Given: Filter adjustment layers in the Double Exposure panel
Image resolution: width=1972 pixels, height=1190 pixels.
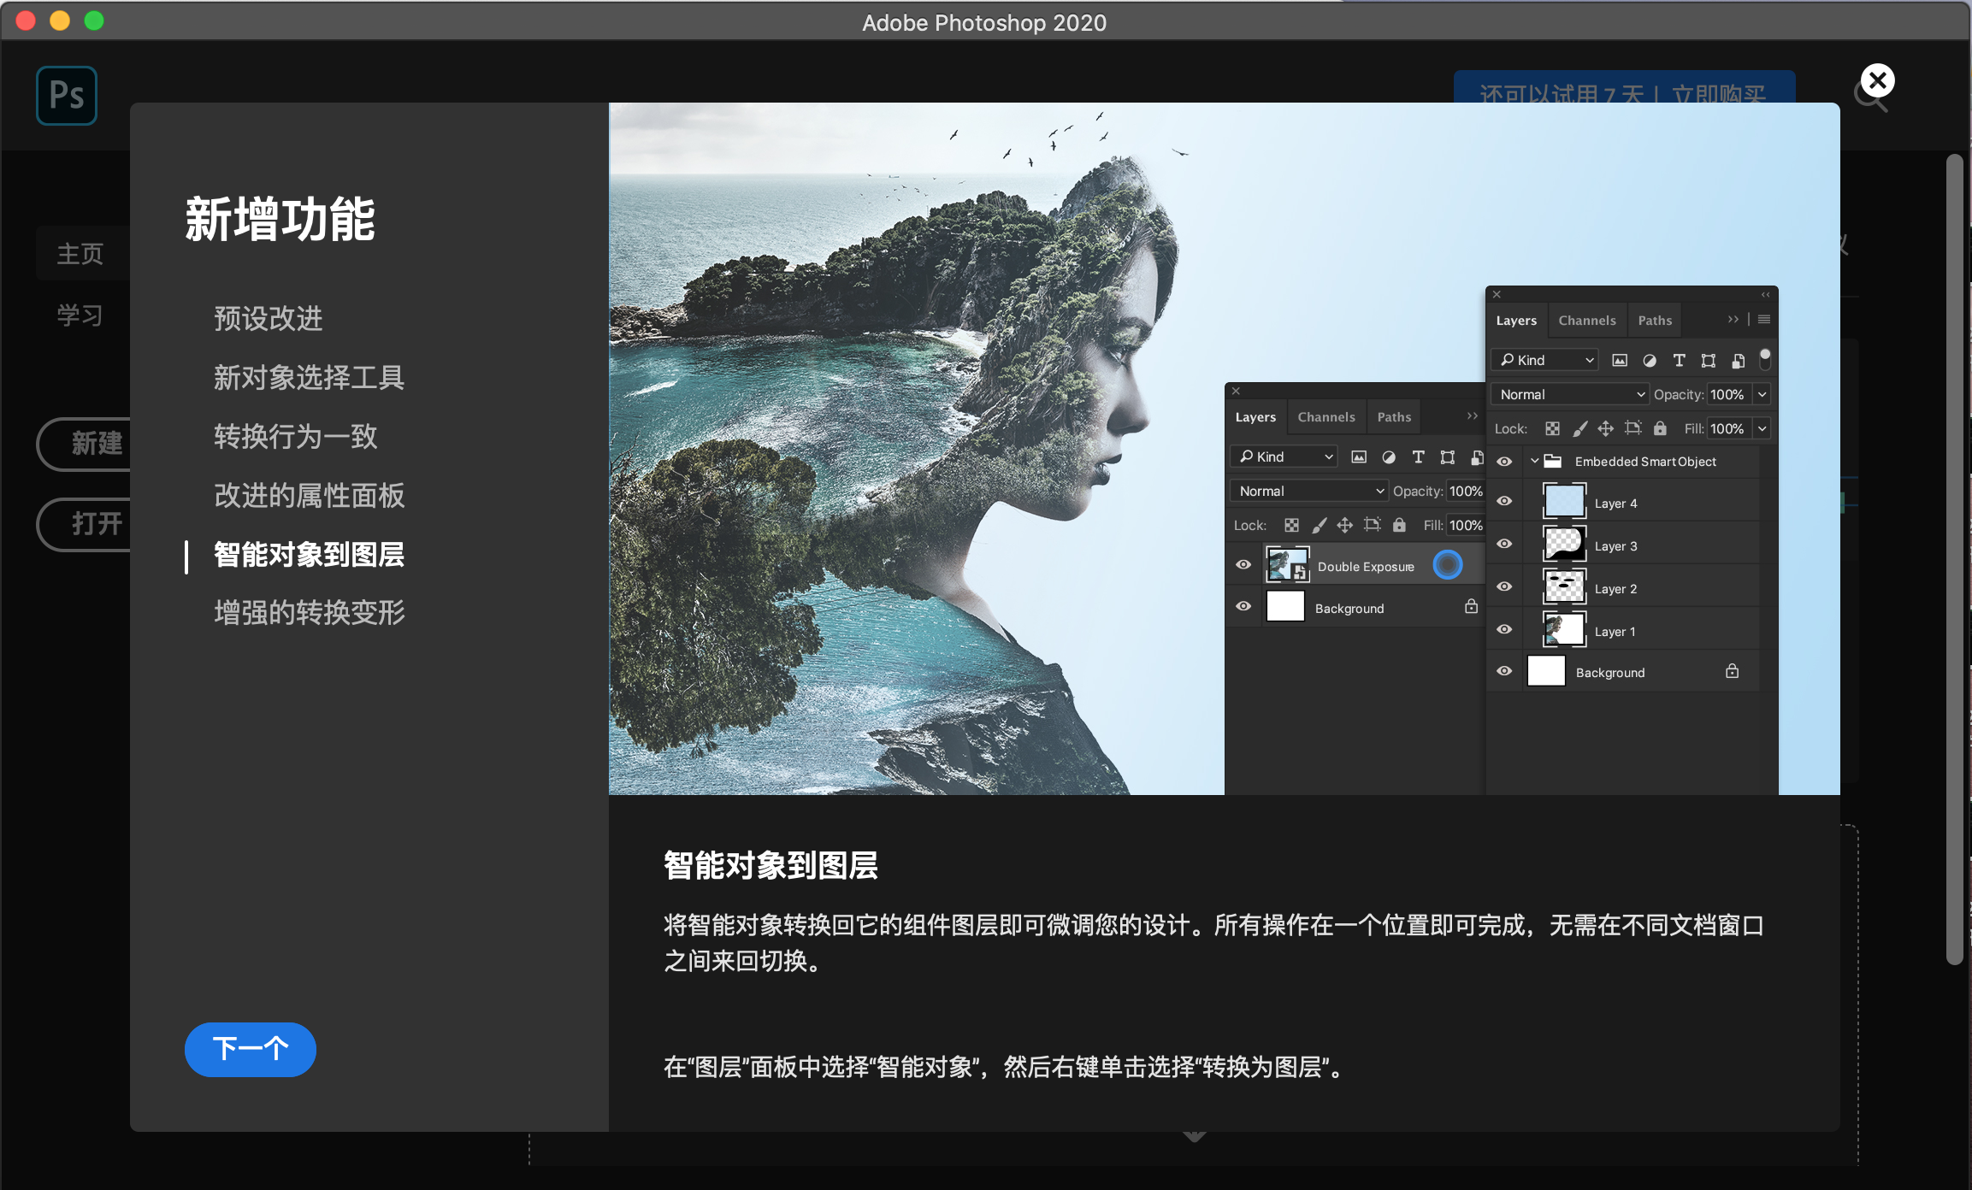Looking at the screenshot, I should (x=1389, y=457).
